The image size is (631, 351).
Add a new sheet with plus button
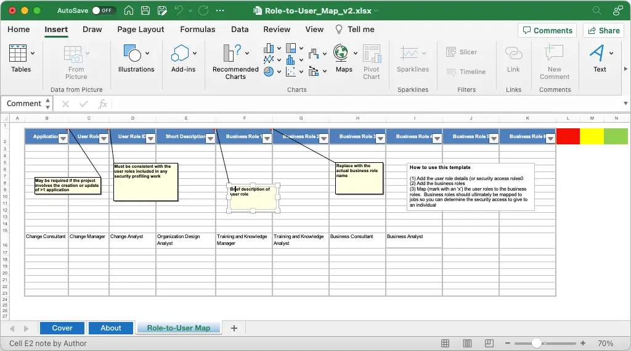(x=234, y=328)
